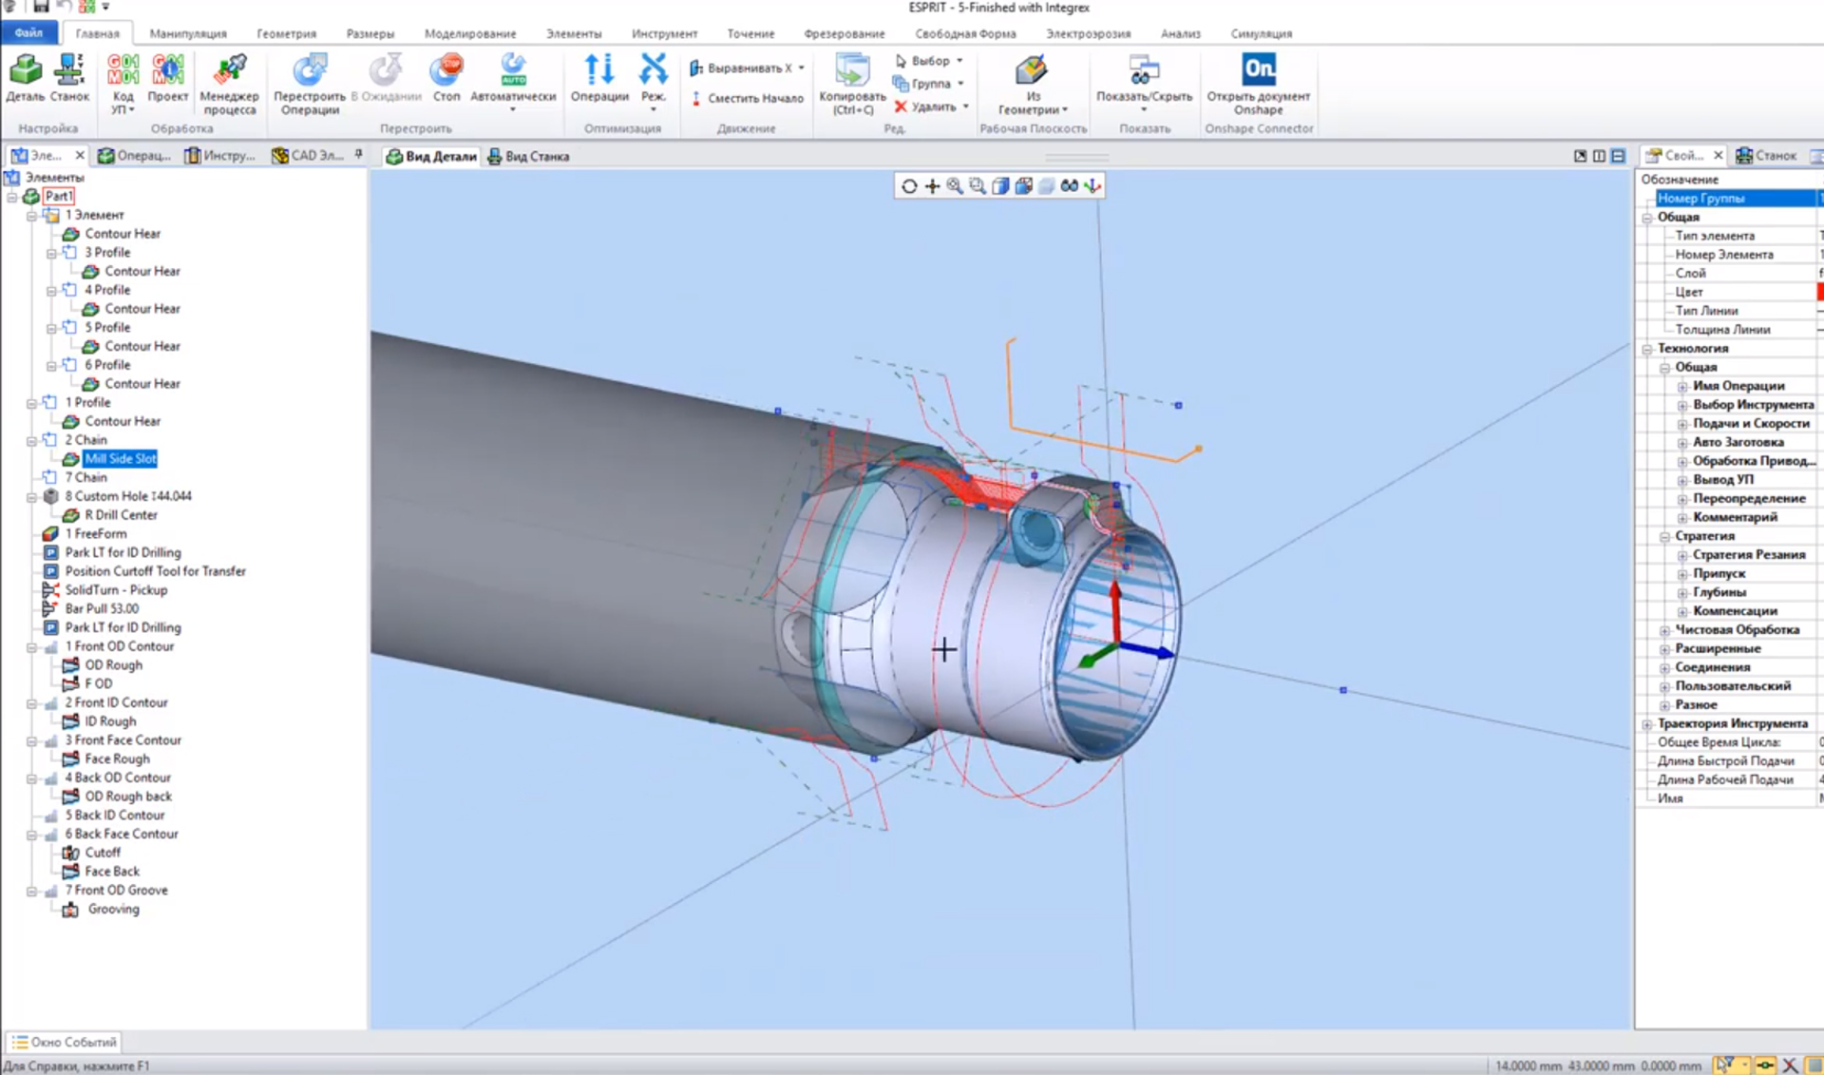Screen dimensions: 1824x1075
Task: Click the Сместить Начало button
Action: (747, 98)
